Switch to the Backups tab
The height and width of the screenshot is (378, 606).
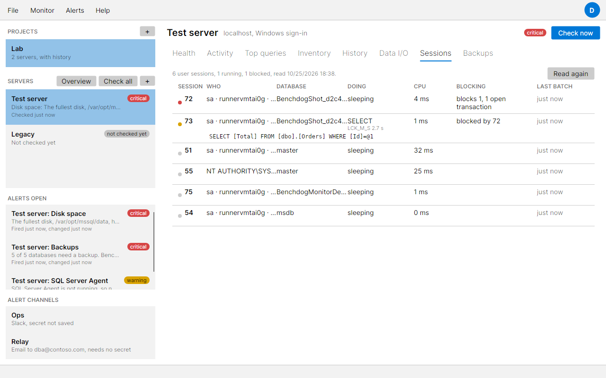point(478,53)
